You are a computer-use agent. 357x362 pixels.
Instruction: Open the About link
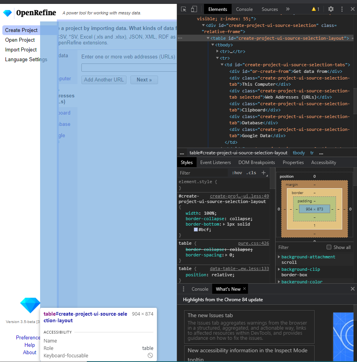[x=30, y=352]
